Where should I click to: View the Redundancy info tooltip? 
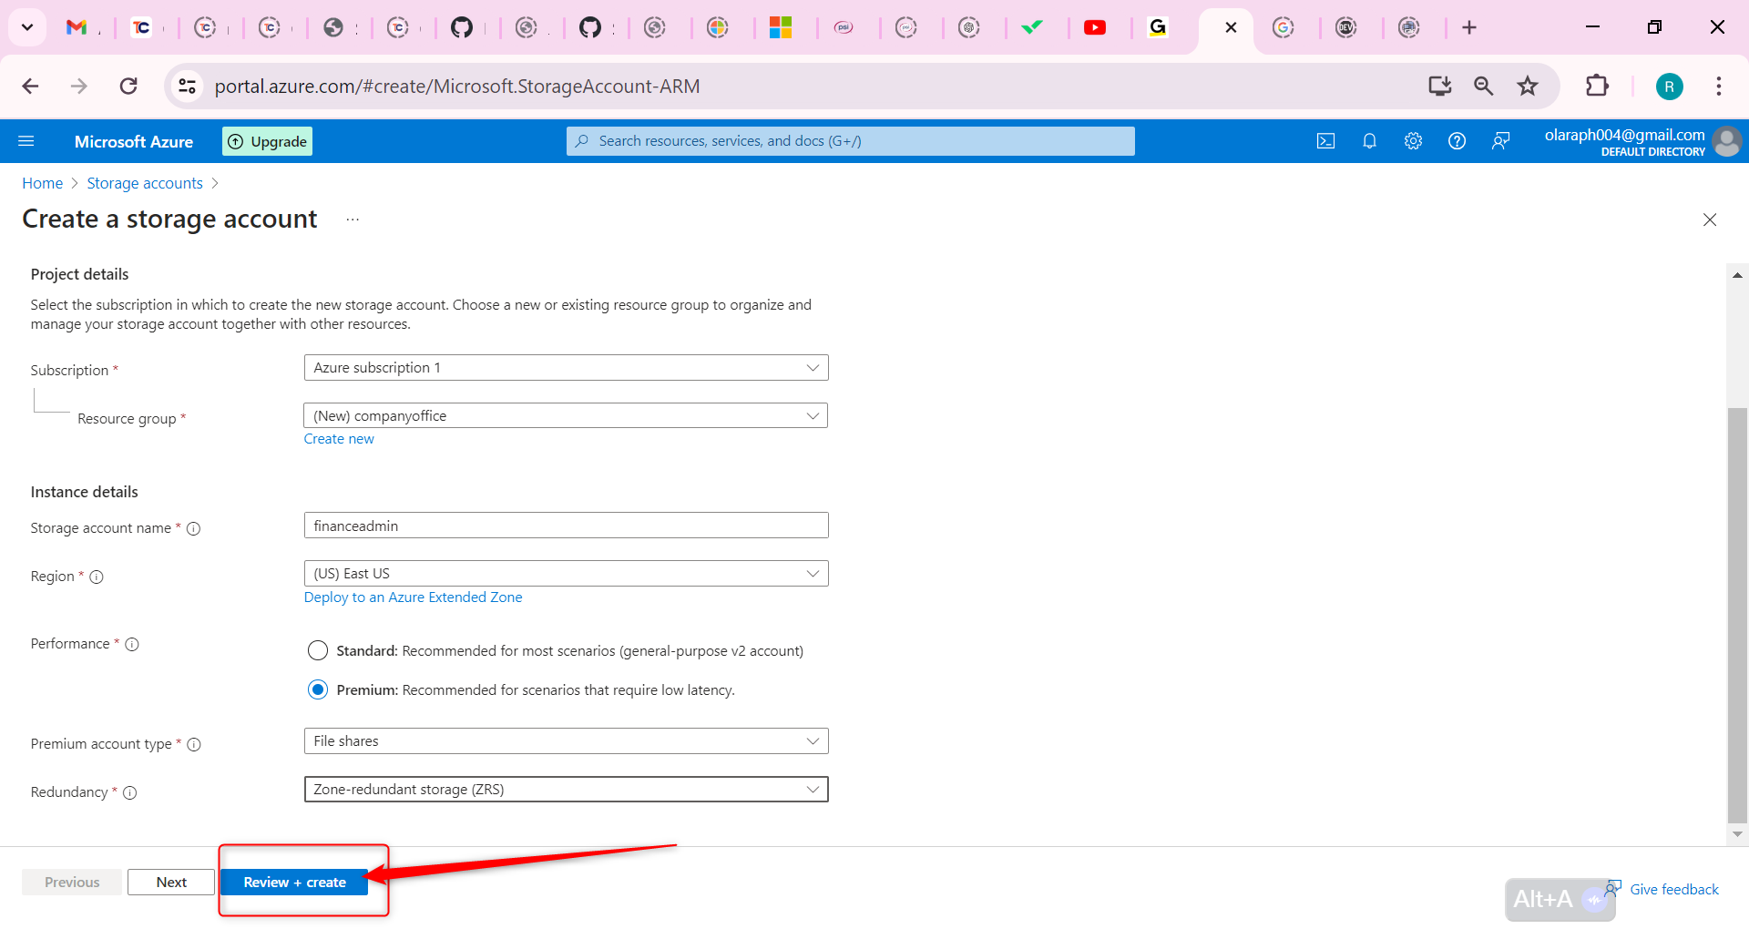point(130,792)
